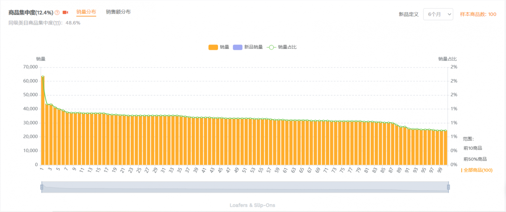Click the right handle of the zoom slider

(448, 187)
